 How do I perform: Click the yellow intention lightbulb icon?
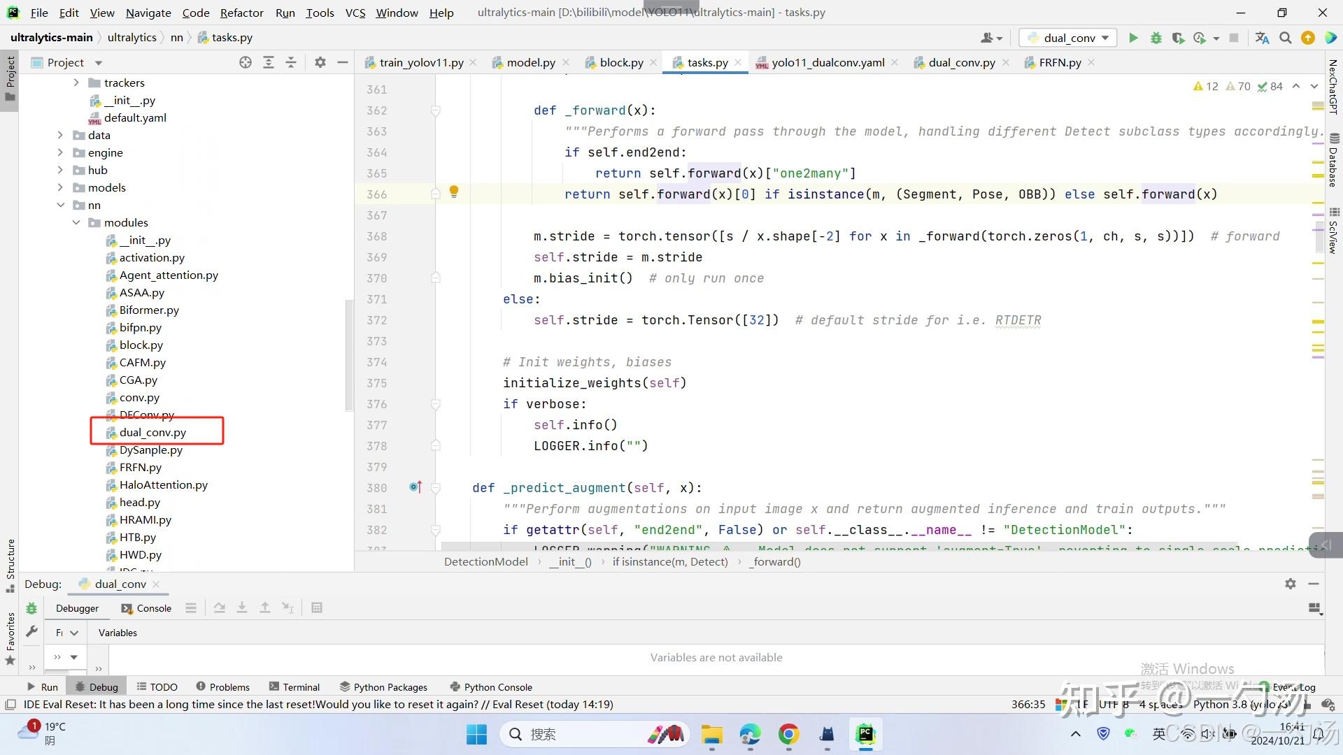pos(454,191)
